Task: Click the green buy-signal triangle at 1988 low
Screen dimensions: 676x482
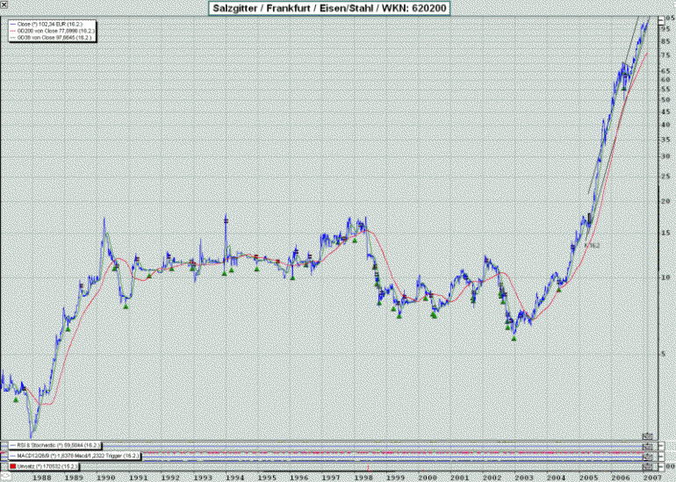Action: 15,400
